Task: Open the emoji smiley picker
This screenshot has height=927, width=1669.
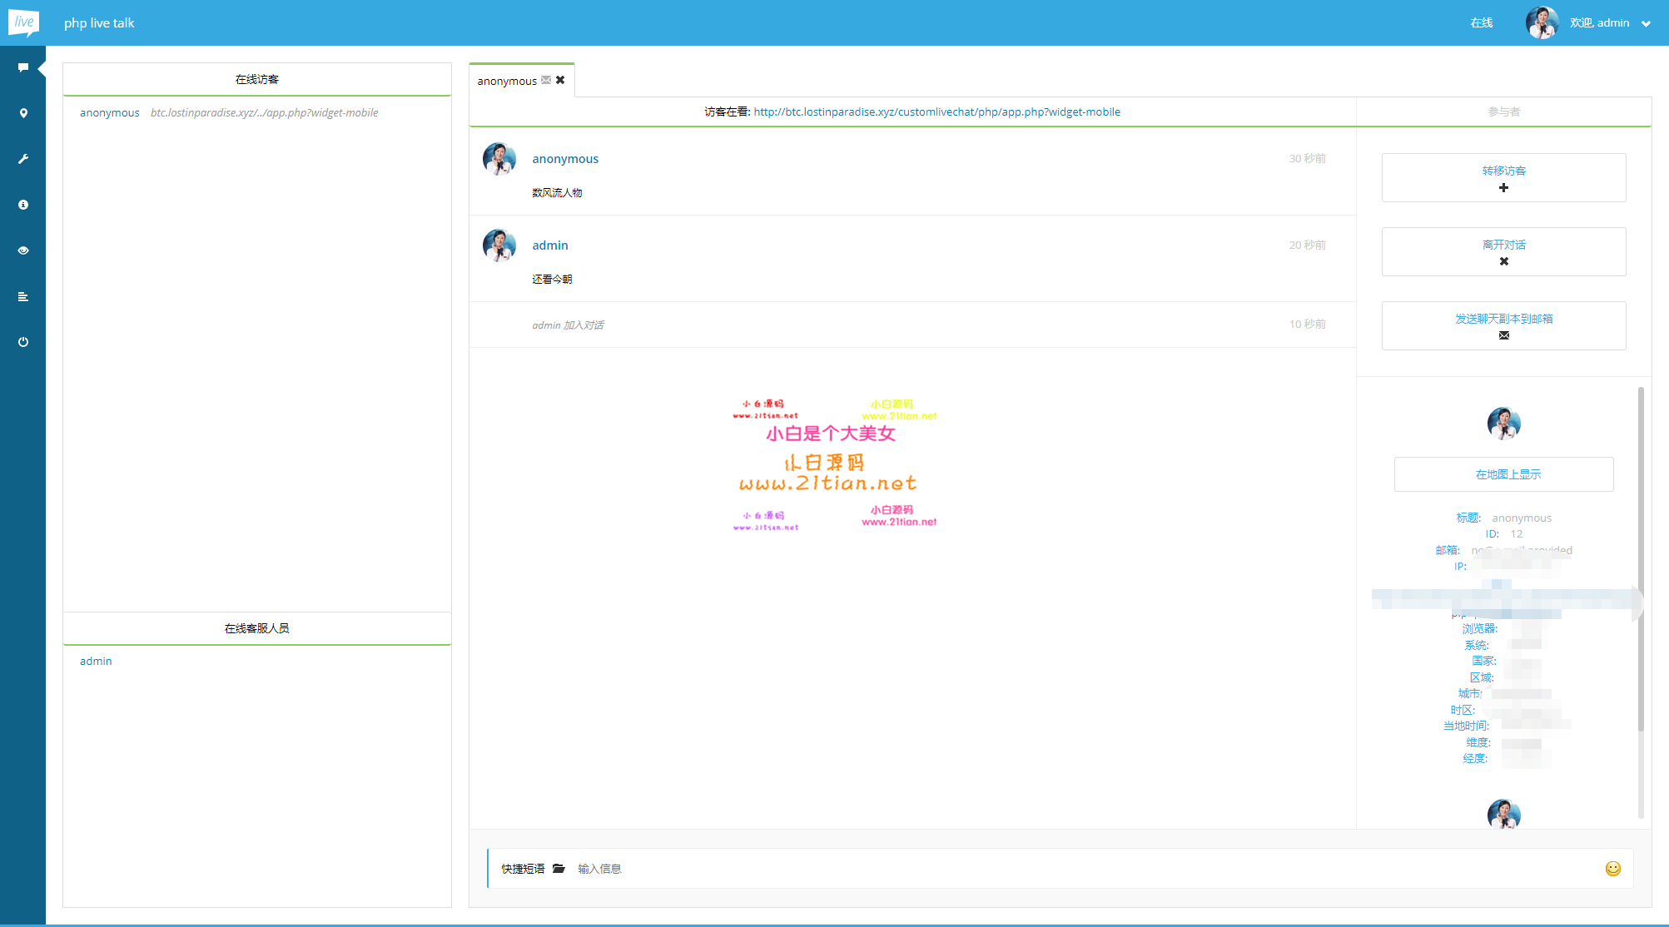Action: (x=1612, y=869)
